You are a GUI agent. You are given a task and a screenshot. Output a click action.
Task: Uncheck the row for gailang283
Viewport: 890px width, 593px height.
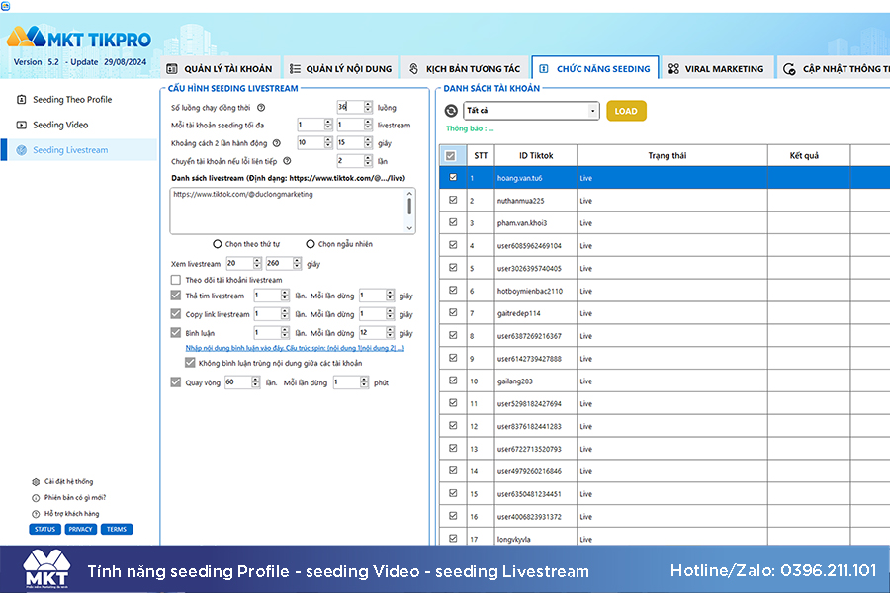pos(453,381)
